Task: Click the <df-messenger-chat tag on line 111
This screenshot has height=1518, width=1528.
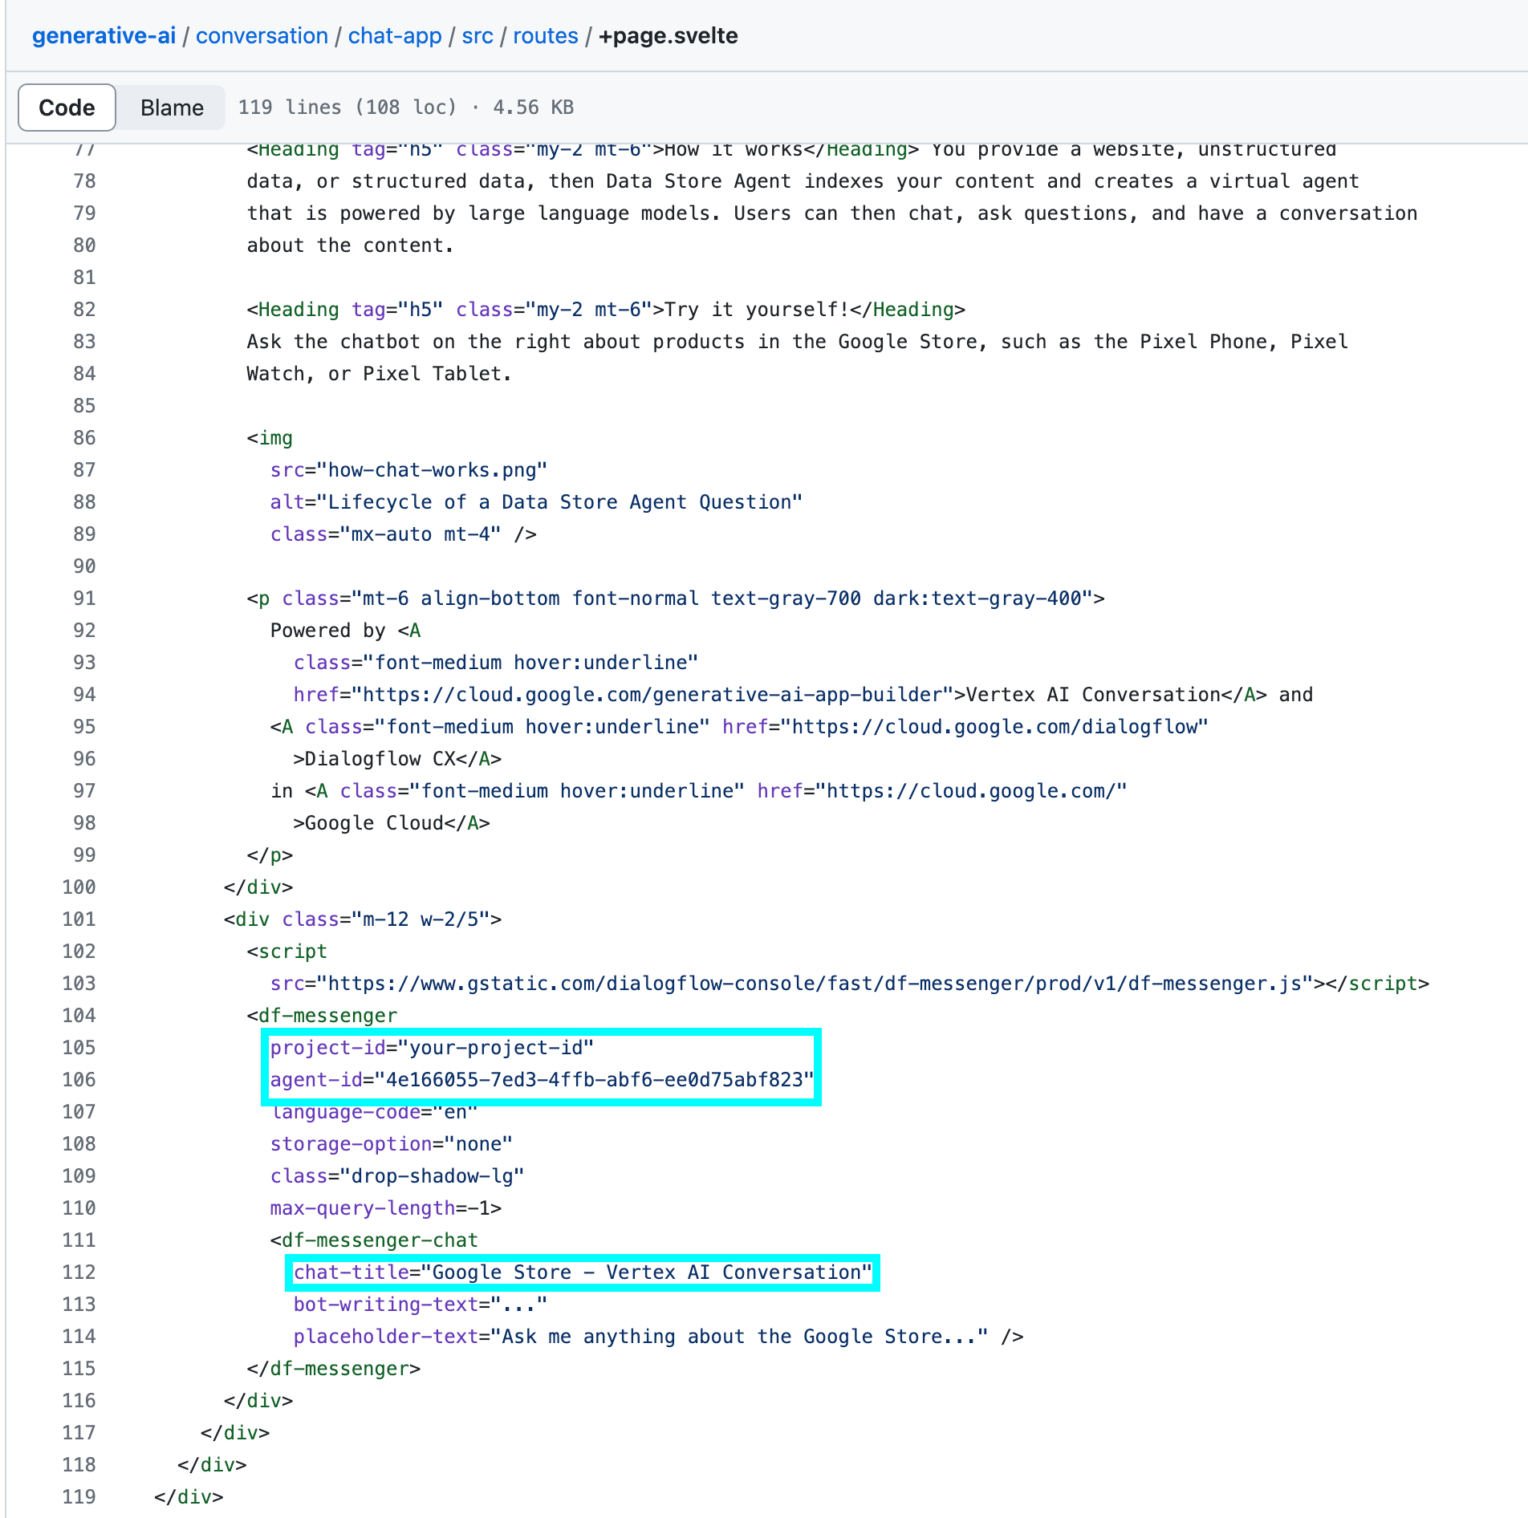Action: [x=374, y=1240]
